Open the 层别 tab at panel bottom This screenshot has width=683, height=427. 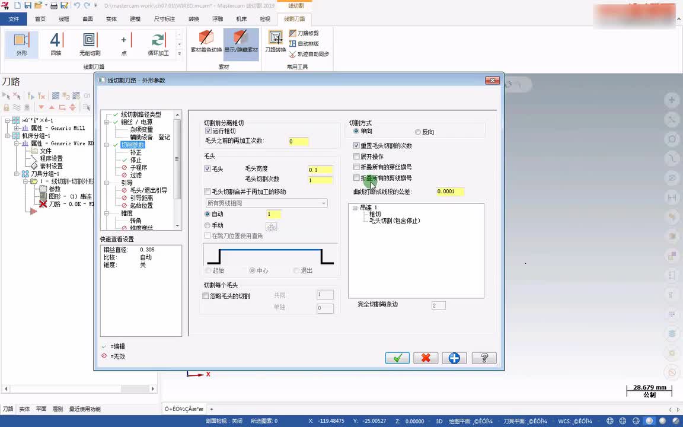pyautogui.click(x=58, y=409)
